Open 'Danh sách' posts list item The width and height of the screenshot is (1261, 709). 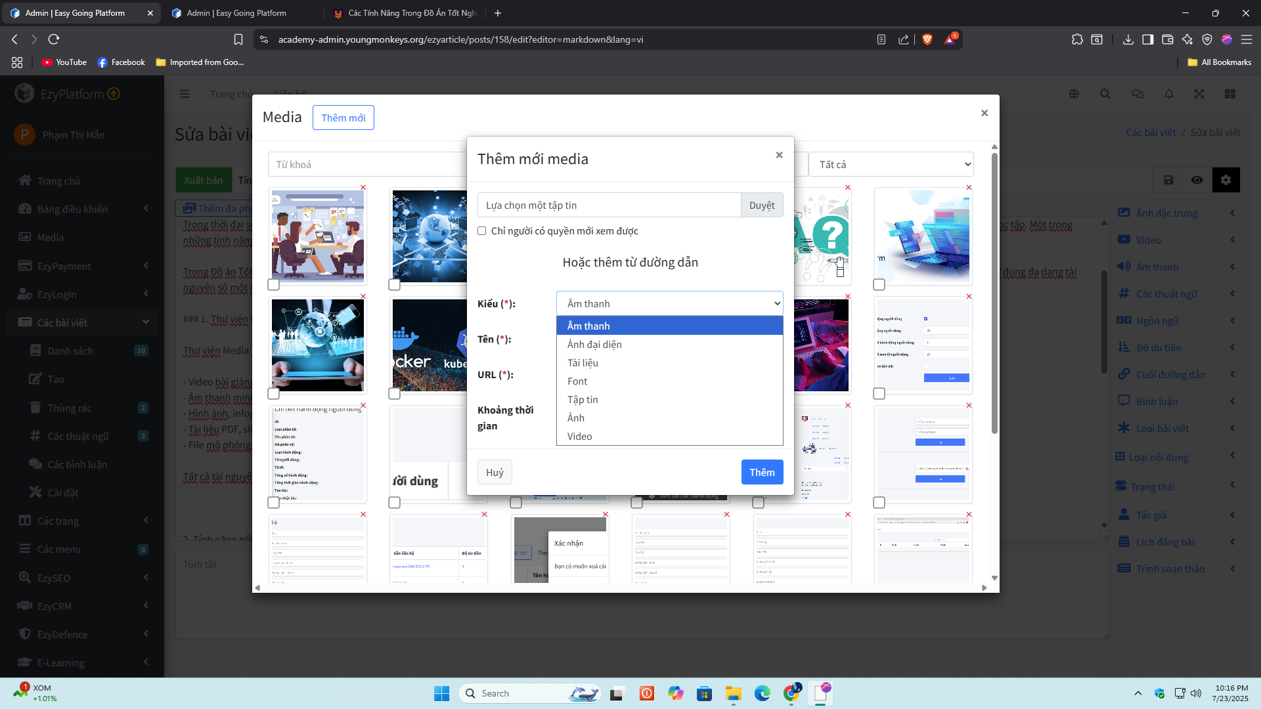(70, 351)
